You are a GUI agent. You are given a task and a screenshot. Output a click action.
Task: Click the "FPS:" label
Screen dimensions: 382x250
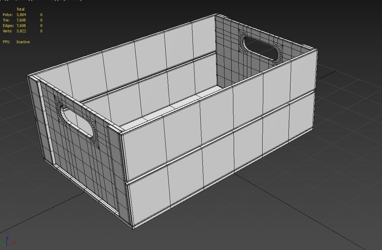pyautogui.click(x=6, y=42)
